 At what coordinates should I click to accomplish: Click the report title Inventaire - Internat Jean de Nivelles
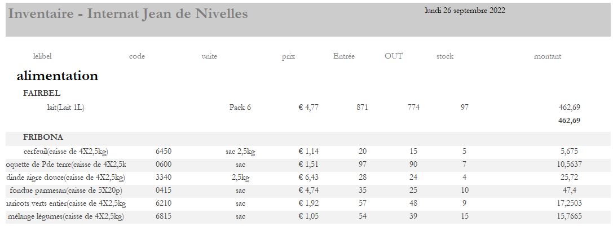[128, 14]
